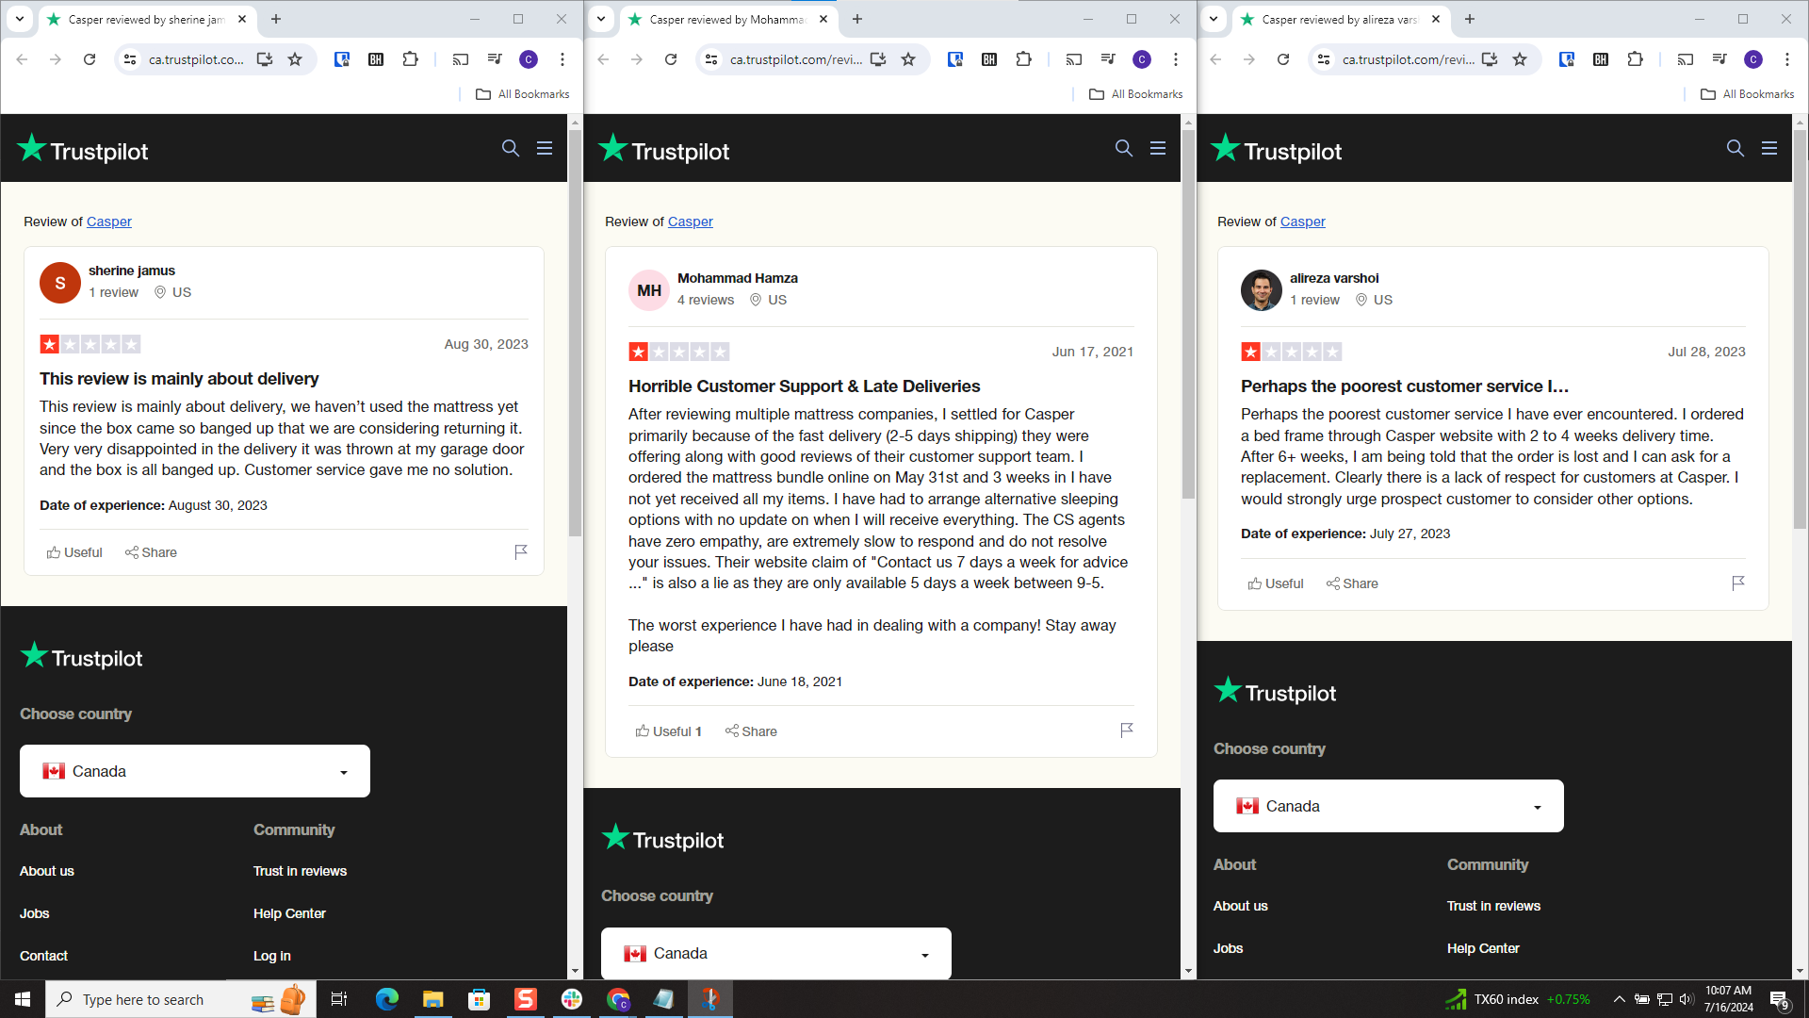Screen dimensions: 1809x1018
Task: Select the 'Casper reviewed by Mohammad' tab
Action: [x=727, y=19]
